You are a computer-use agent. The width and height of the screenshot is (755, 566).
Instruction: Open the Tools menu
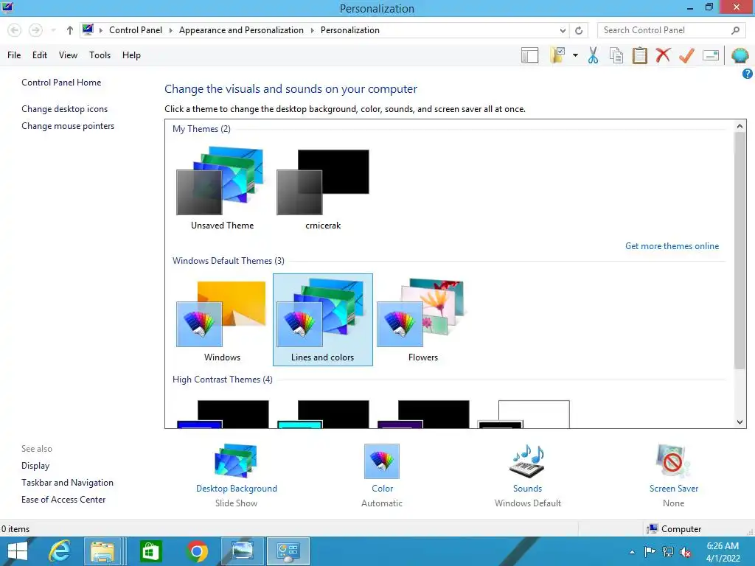click(x=100, y=55)
